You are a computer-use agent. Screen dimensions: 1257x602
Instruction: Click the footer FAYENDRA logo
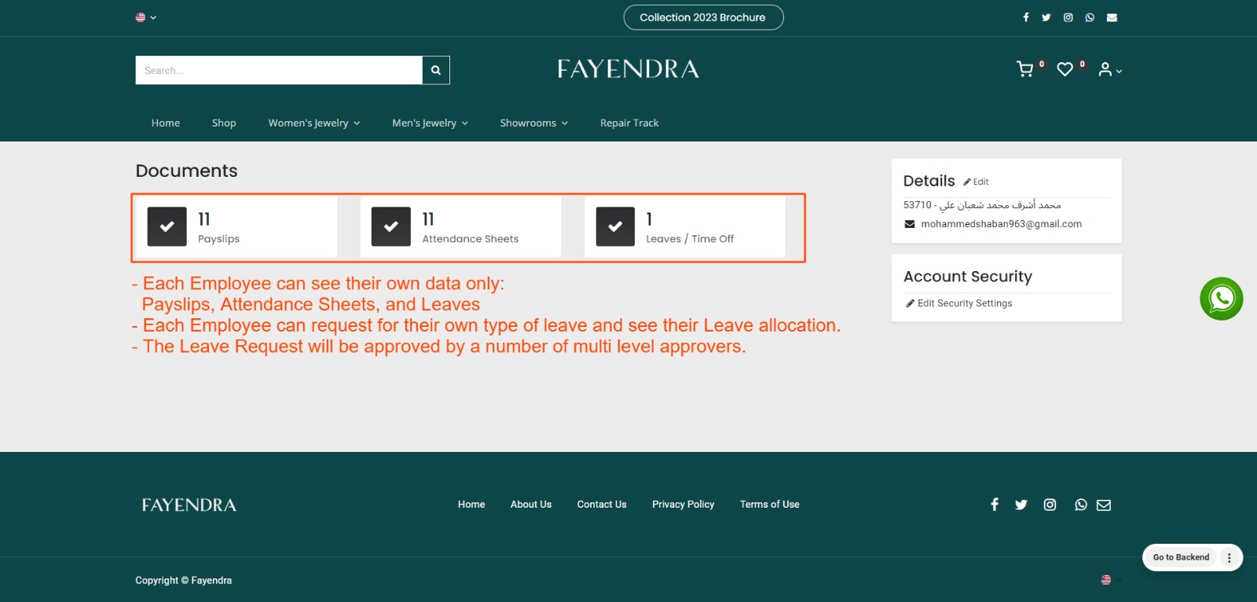pyautogui.click(x=189, y=505)
